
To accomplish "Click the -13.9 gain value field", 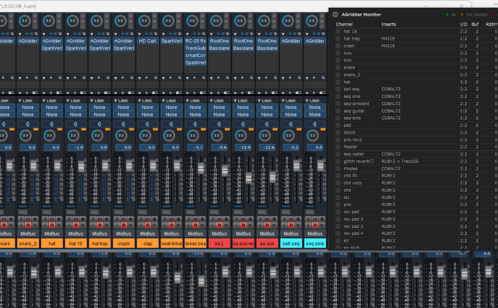I will (243, 147).
